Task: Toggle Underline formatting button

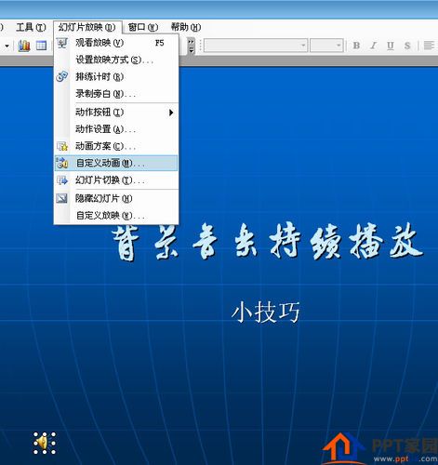Action: [x=391, y=46]
